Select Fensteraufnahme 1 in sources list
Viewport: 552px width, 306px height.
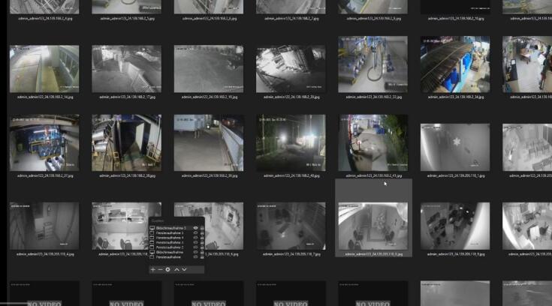pos(170,242)
